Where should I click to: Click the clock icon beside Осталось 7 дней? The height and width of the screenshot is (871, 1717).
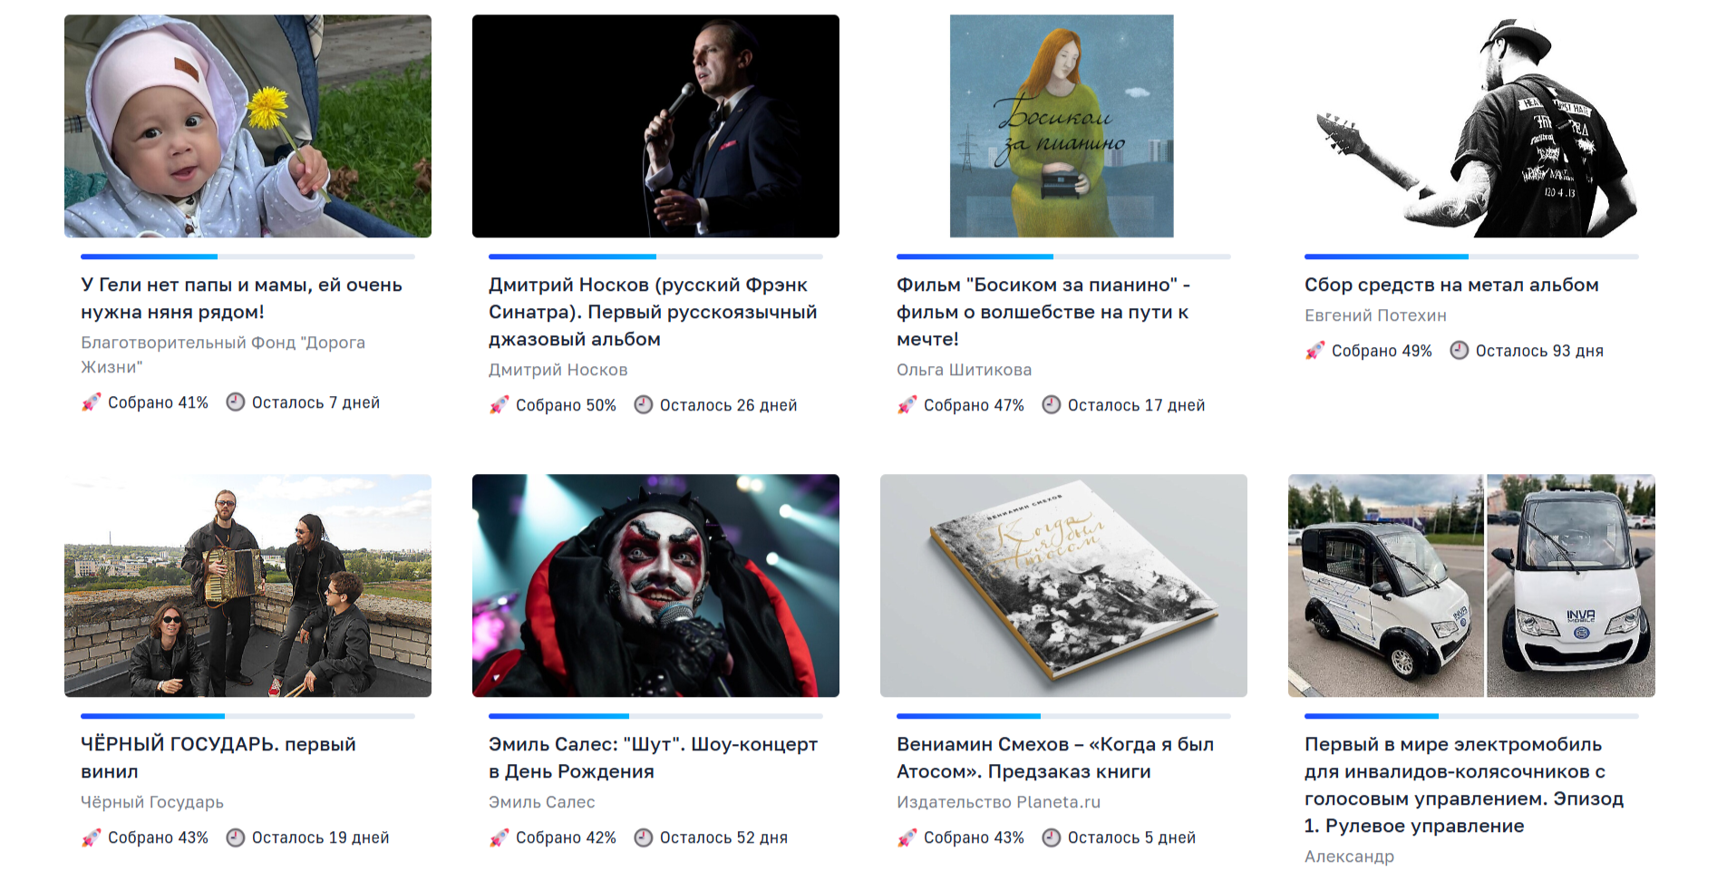click(236, 402)
